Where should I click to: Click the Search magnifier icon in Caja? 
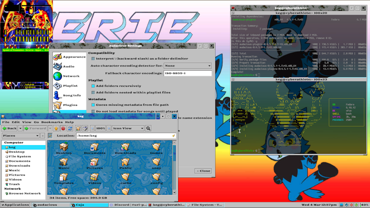pyautogui.click(x=148, y=128)
